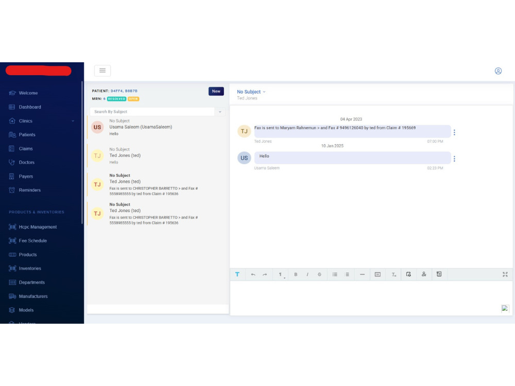This screenshot has width=515, height=386.
Task: Expand Clinics sidebar submenu chevron
Action: tap(73, 121)
